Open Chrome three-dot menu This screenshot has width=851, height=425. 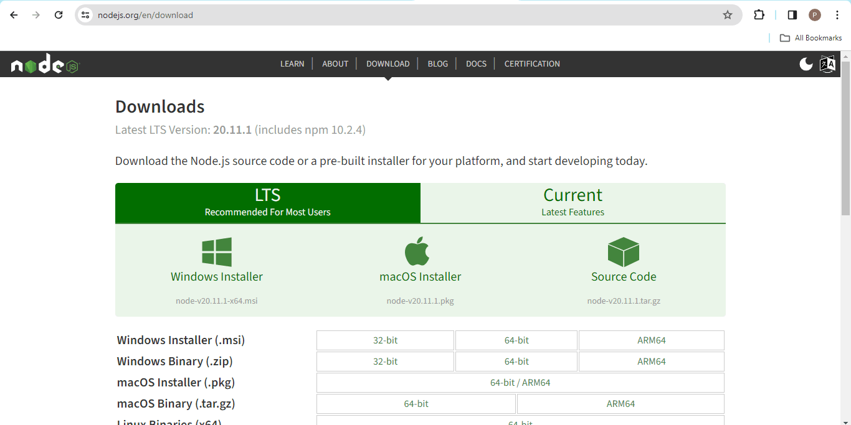point(837,15)
